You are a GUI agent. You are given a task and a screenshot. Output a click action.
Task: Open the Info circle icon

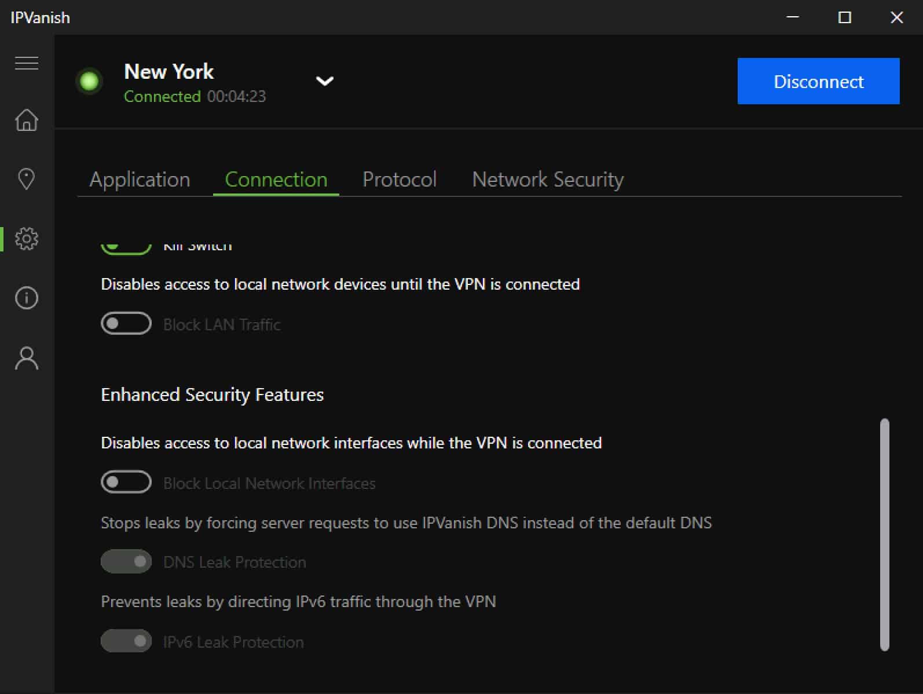pyautogui.click(x=27, y=298)
